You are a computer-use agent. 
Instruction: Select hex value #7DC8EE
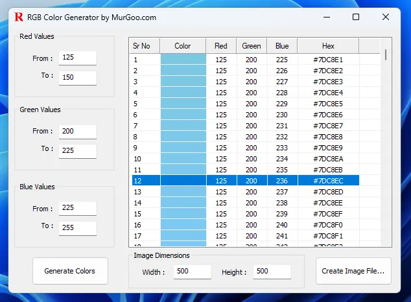click(328, 203)
